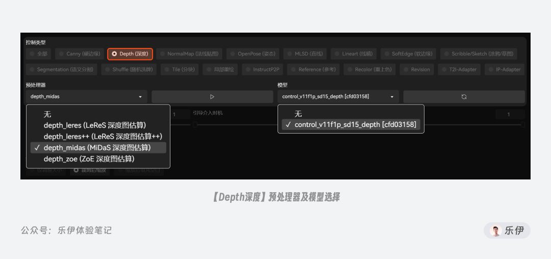The width and height of the screenshot is (551, 259).
Task: Select the 裁剪后缩放 resize mode
Action: tap(90, 171)
